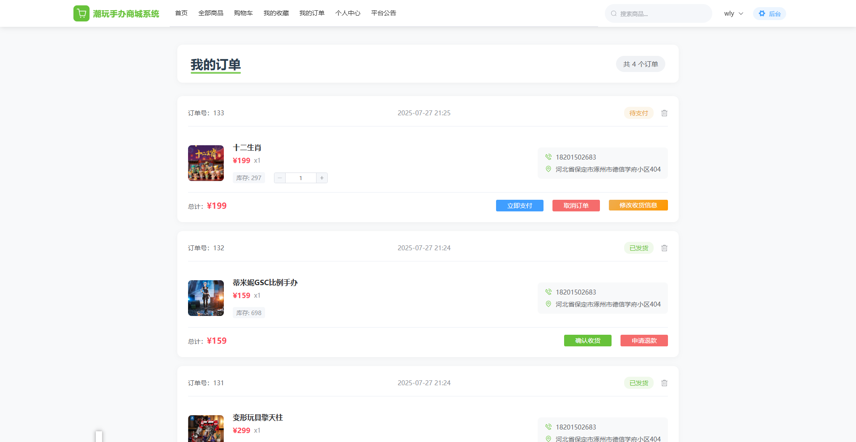Remove order 131 via trash icon
Screen dimensions: 856x442
(664, 383)
